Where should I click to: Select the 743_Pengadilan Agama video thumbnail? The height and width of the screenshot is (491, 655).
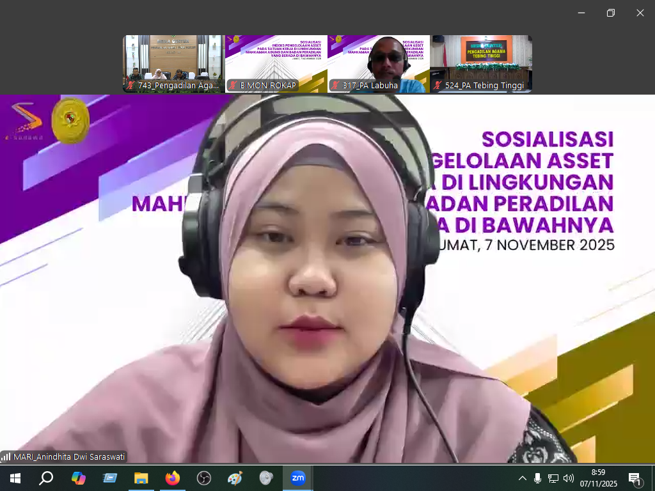tap(173, 64)
